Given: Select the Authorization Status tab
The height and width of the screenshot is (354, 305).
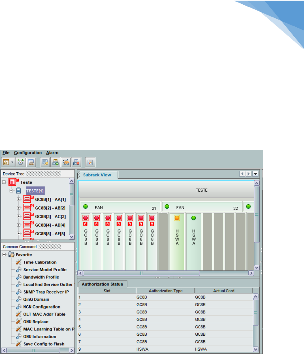Looking at the screenshot, I should pos(102,284).
